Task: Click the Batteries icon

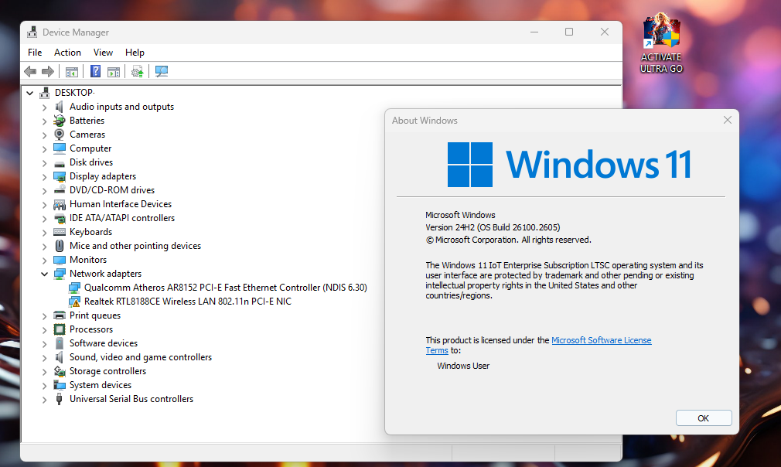Action: click(60, 121)
